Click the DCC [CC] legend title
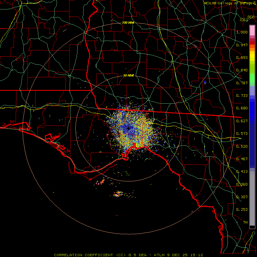Screen dimensions: 257x257 (x=247, y=18)
